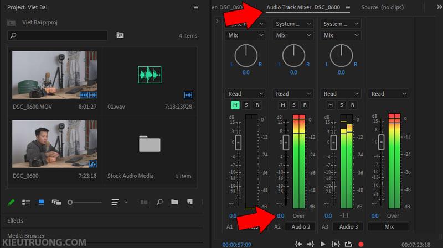
Task: Open the Effects panel tab
Action: click(x=16, y=221)
